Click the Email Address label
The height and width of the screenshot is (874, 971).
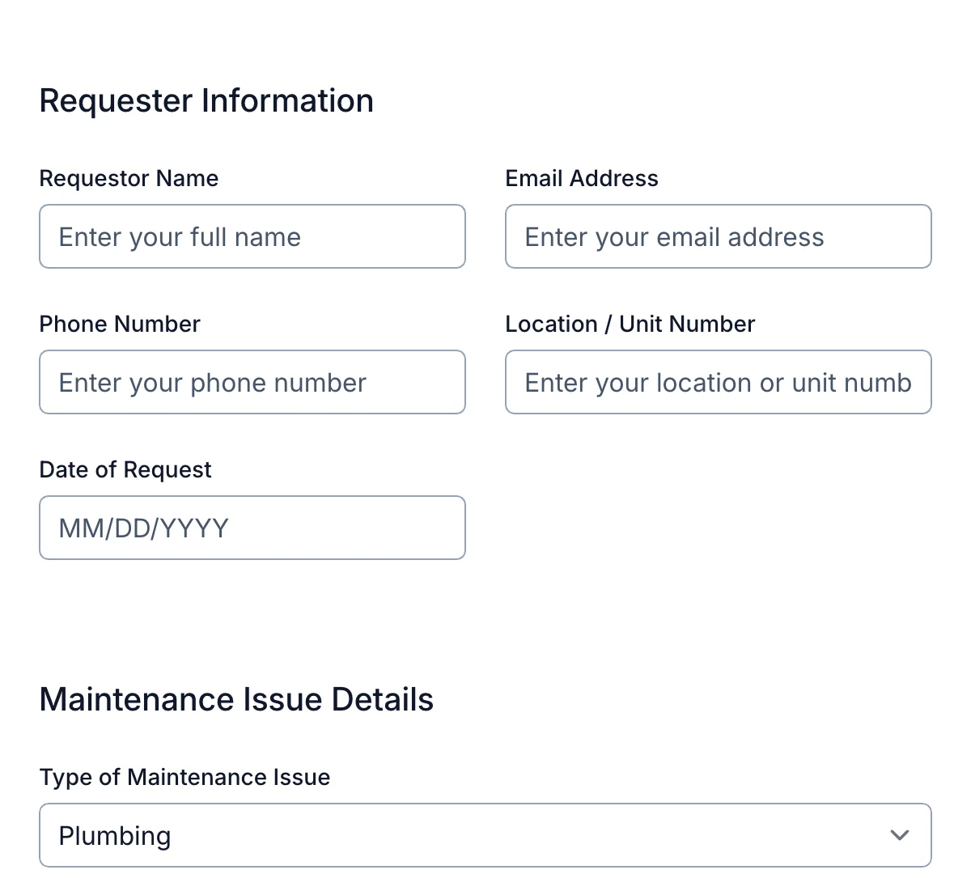pos(582,178)
